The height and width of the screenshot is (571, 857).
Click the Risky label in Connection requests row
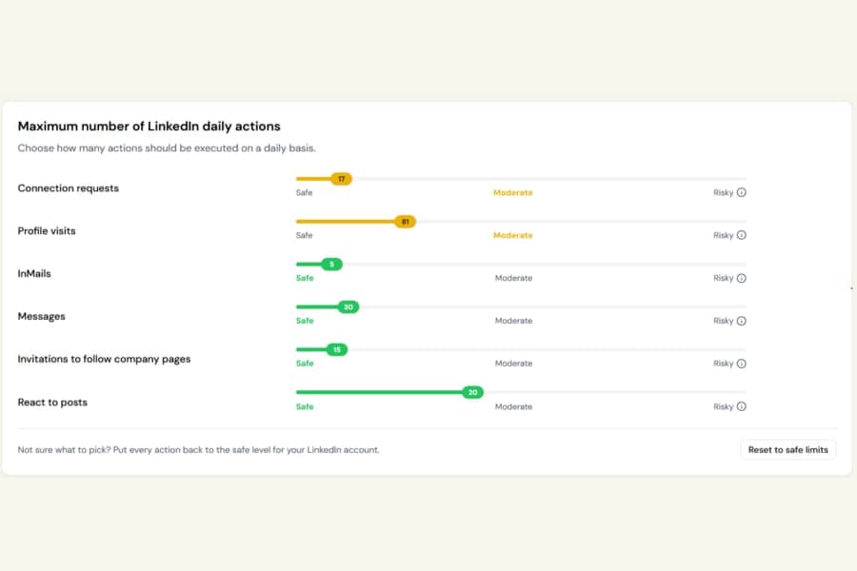tap(723, 193)
